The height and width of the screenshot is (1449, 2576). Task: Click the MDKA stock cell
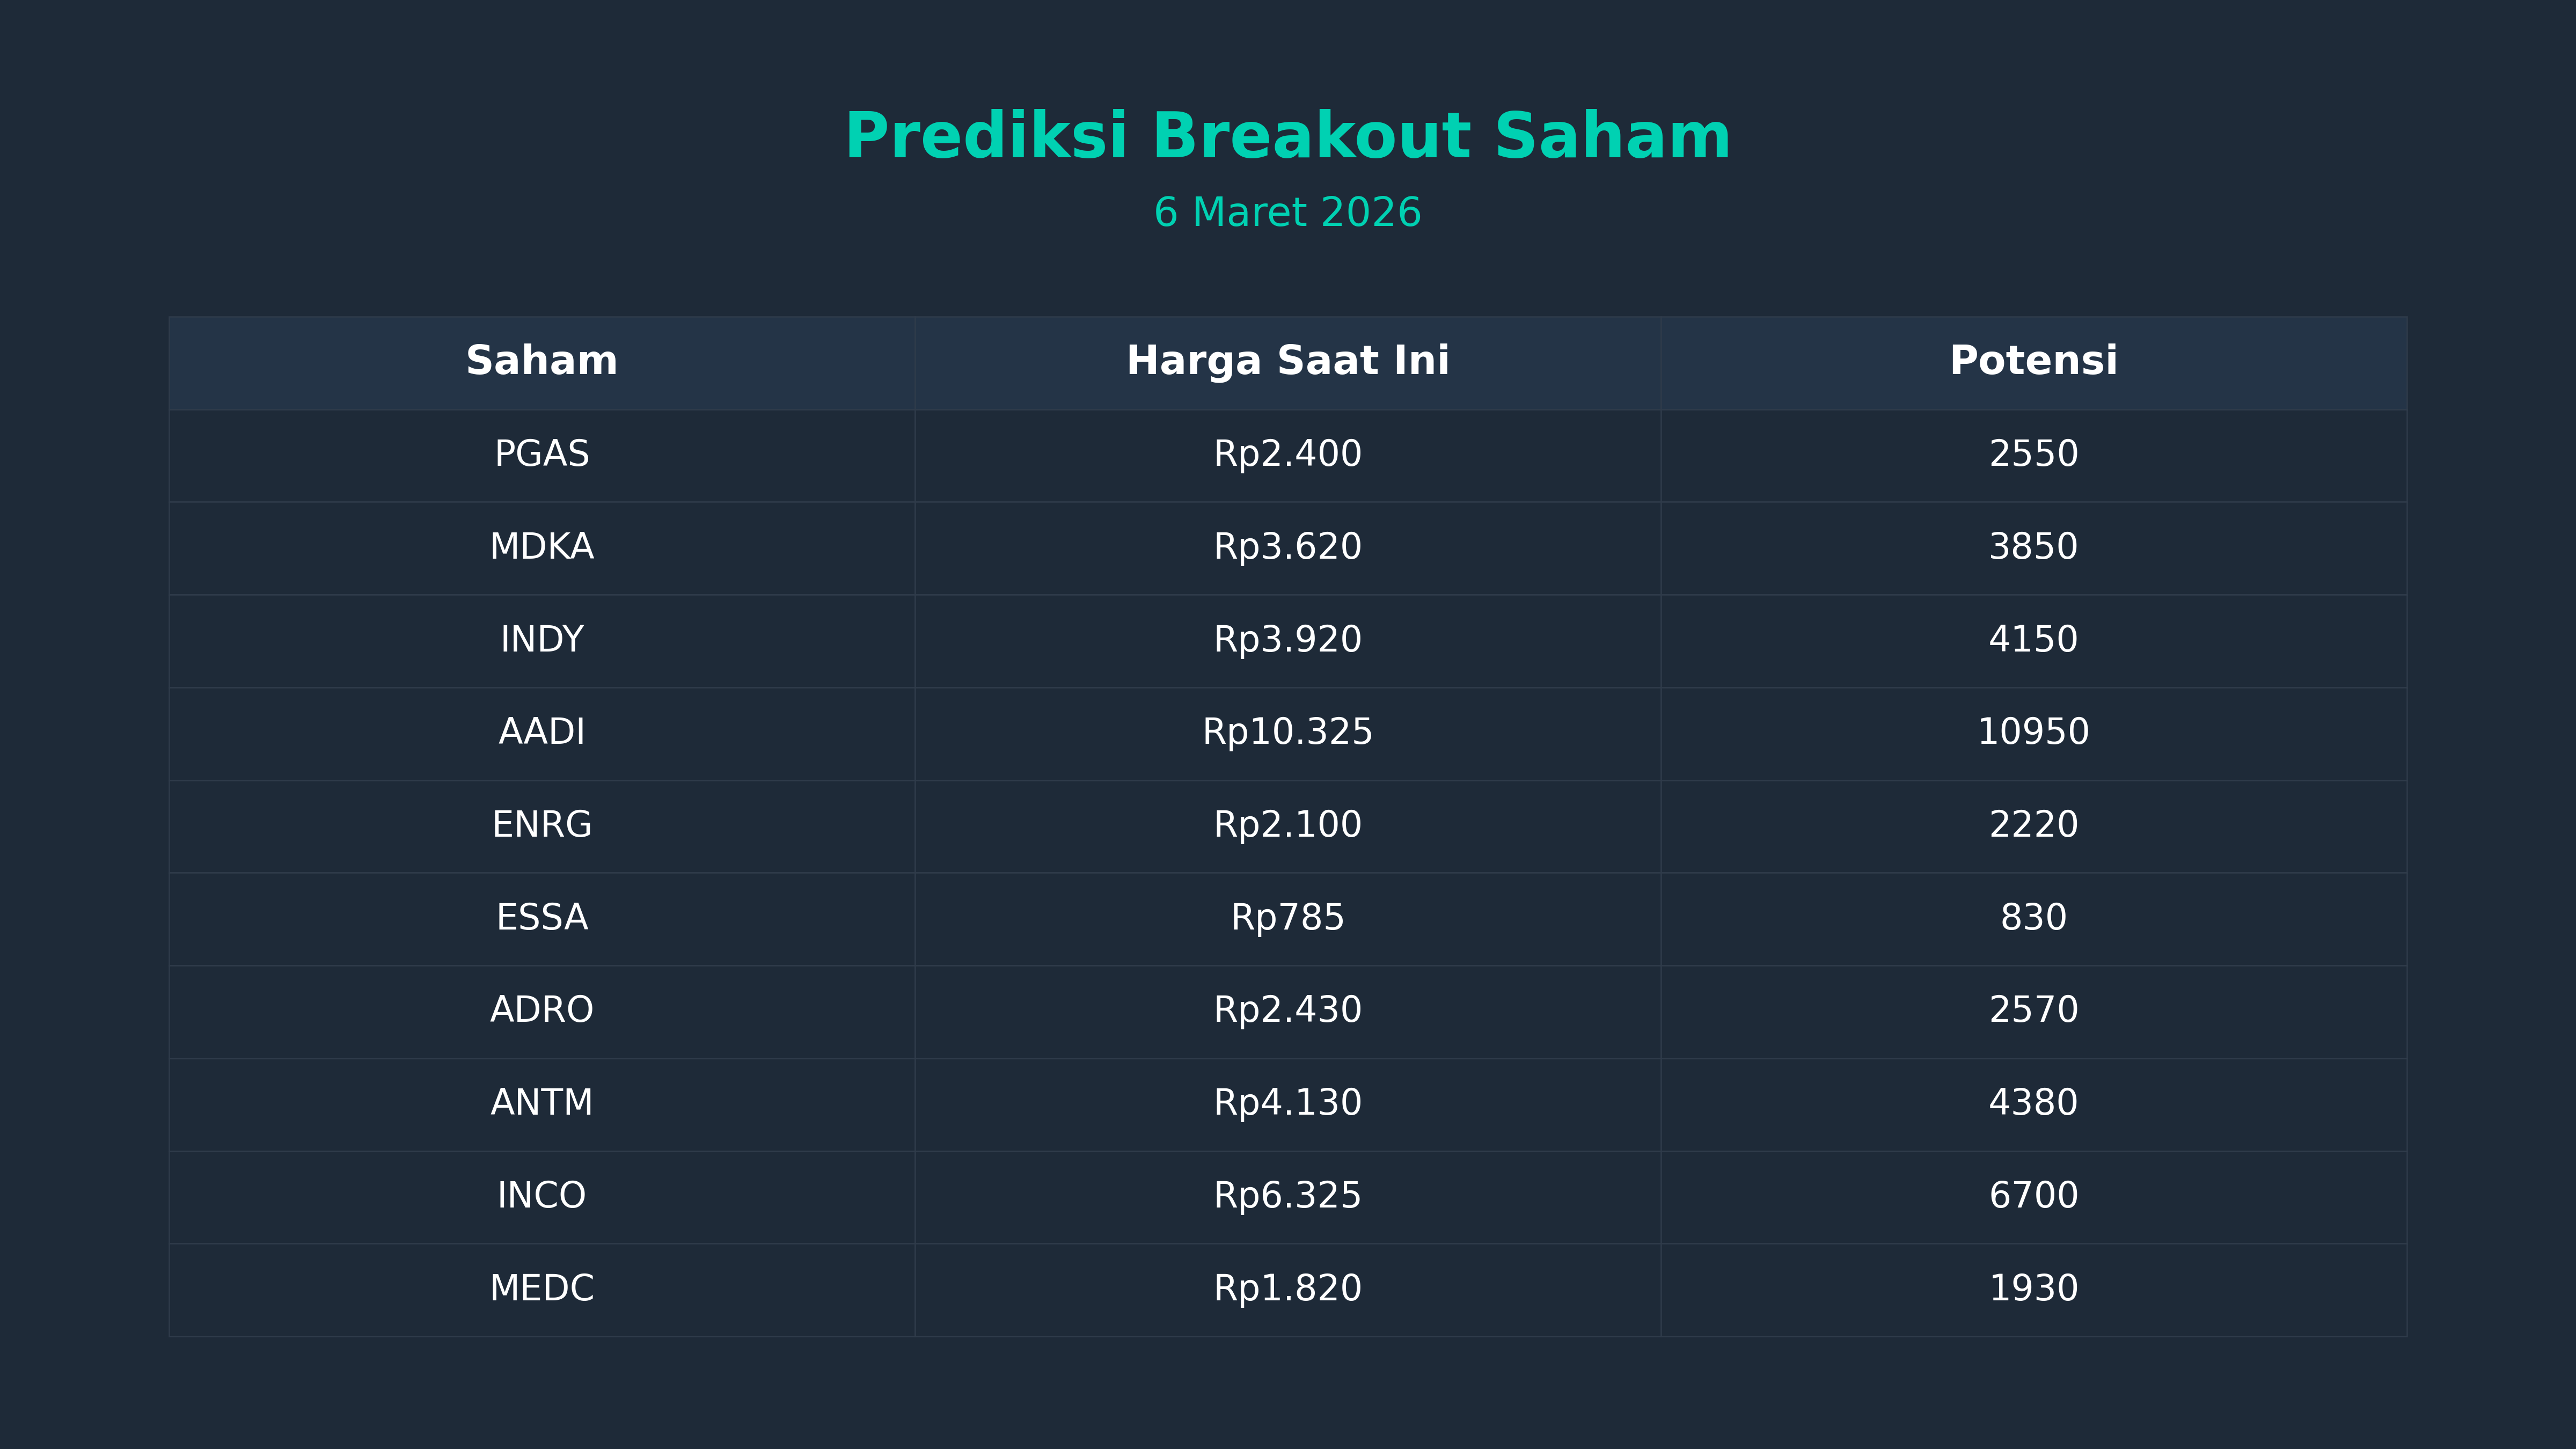(541, 547)
